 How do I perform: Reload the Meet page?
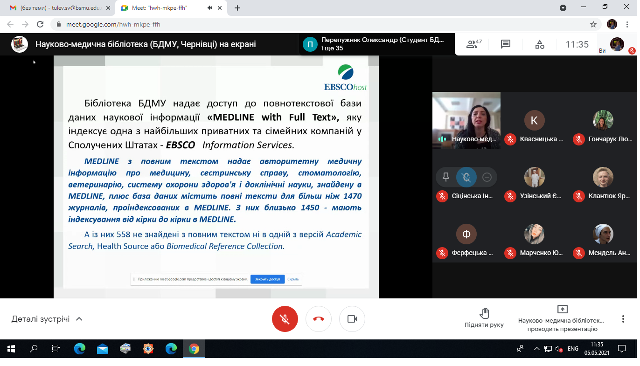pos(40,24)
